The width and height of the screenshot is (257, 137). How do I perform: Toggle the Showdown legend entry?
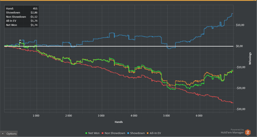coord(136,133)
